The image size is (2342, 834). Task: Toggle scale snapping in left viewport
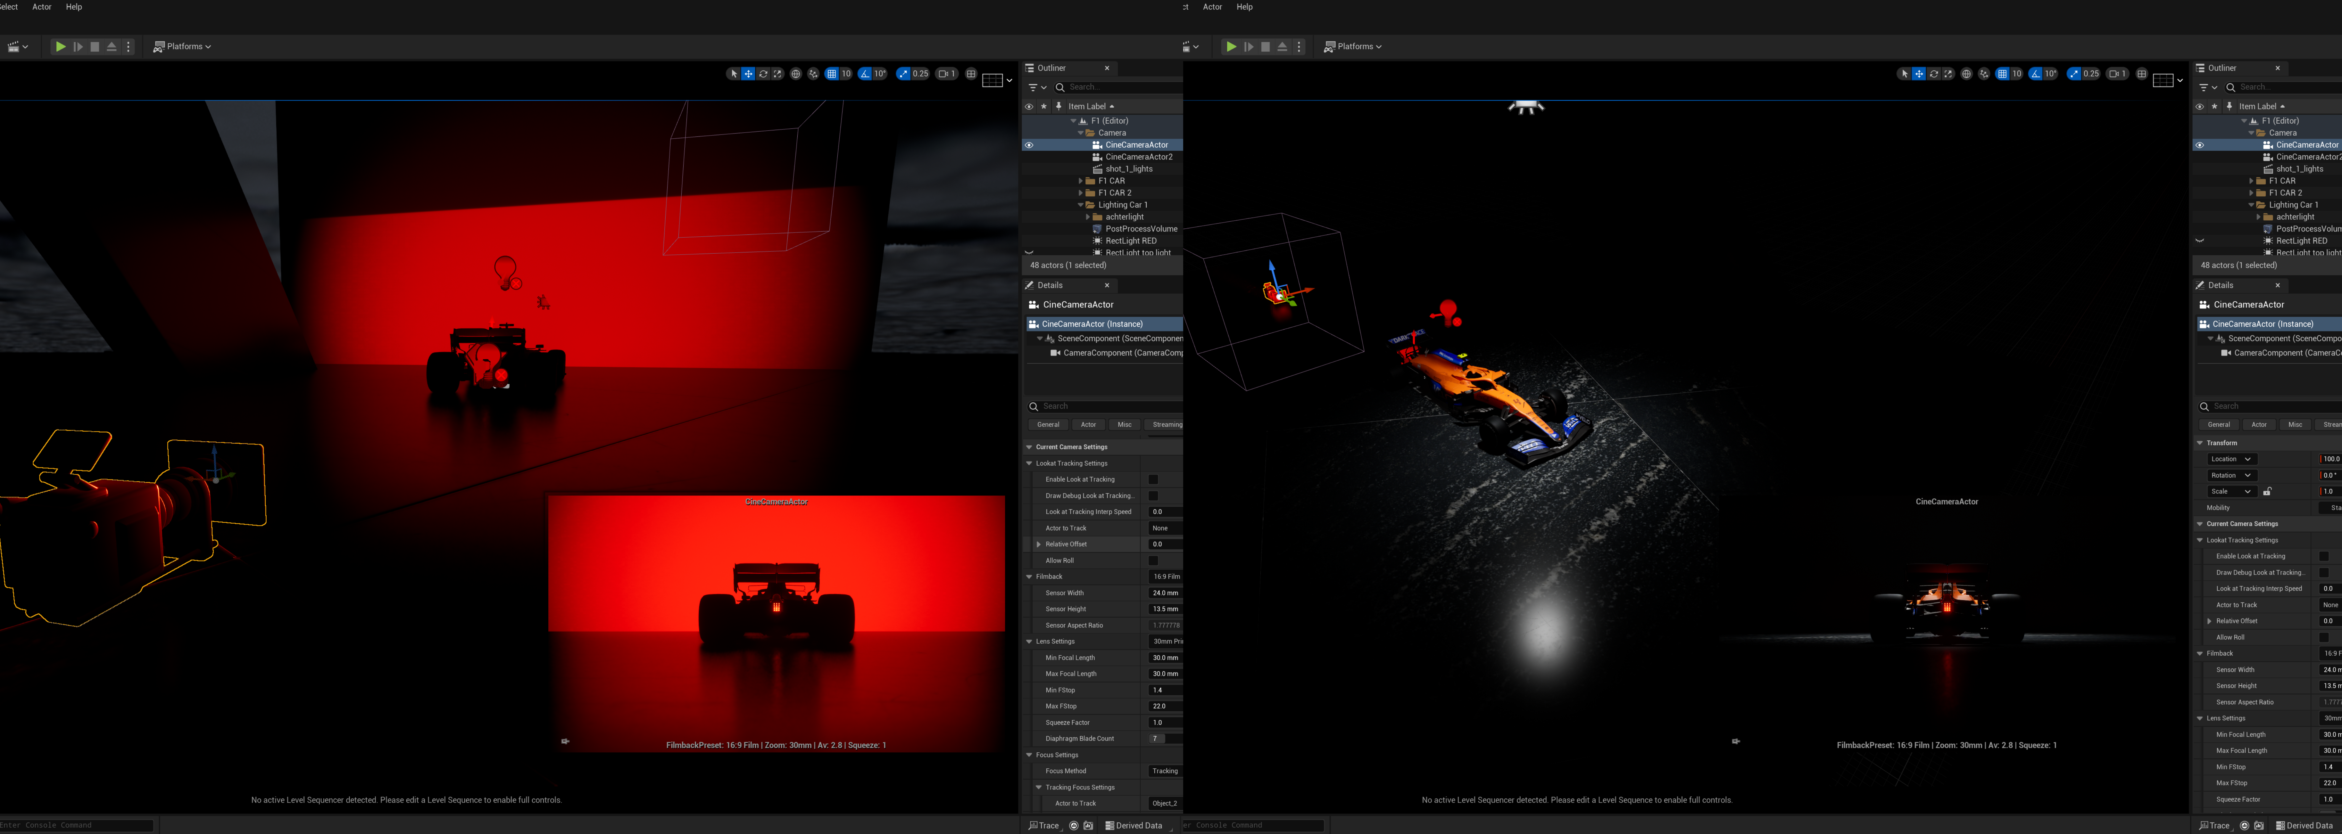point(903,74)
